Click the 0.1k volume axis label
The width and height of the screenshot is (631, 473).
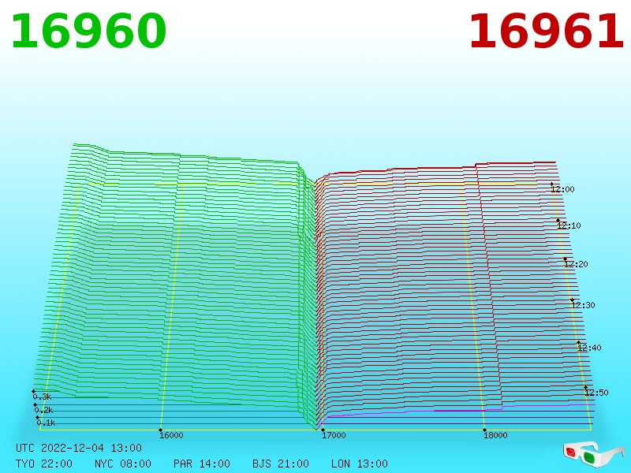[x=46, y=423]
